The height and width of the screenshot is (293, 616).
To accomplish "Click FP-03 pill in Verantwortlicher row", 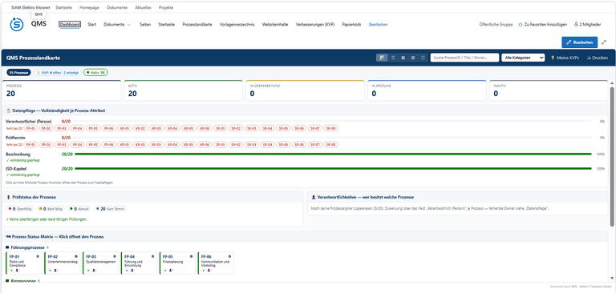I will 62,128.
